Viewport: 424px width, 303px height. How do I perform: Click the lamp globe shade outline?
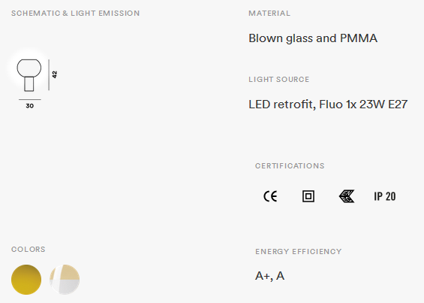(29, 68)
